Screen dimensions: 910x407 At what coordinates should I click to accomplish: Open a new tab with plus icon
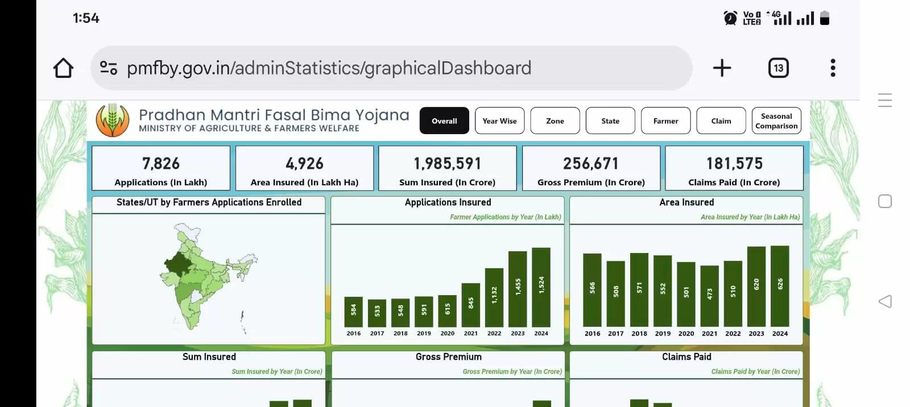(722, 68)
